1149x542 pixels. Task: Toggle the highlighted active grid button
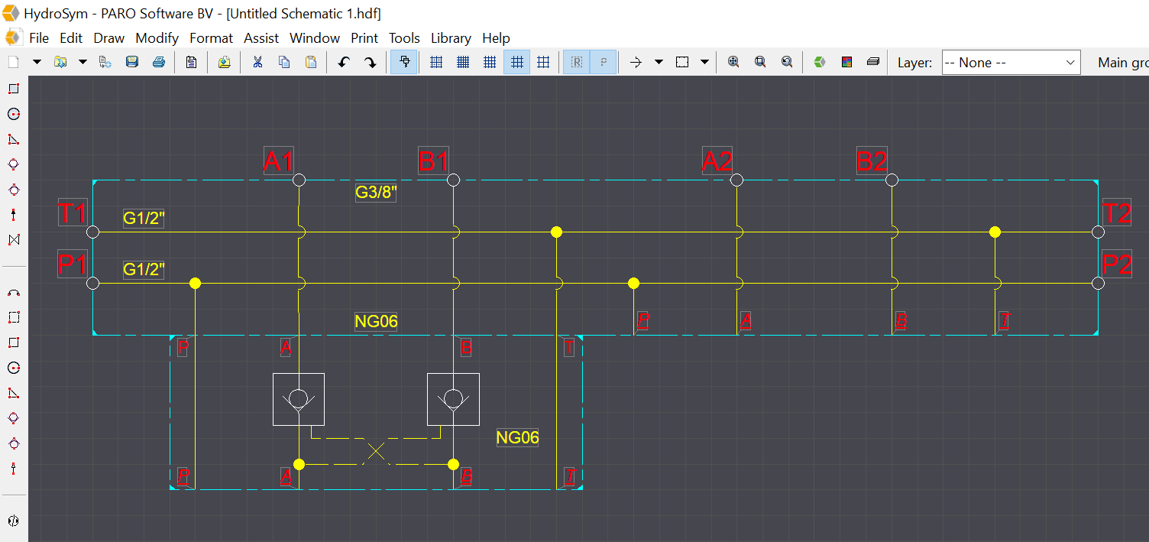pyautogui.click(x=516, y=62)
